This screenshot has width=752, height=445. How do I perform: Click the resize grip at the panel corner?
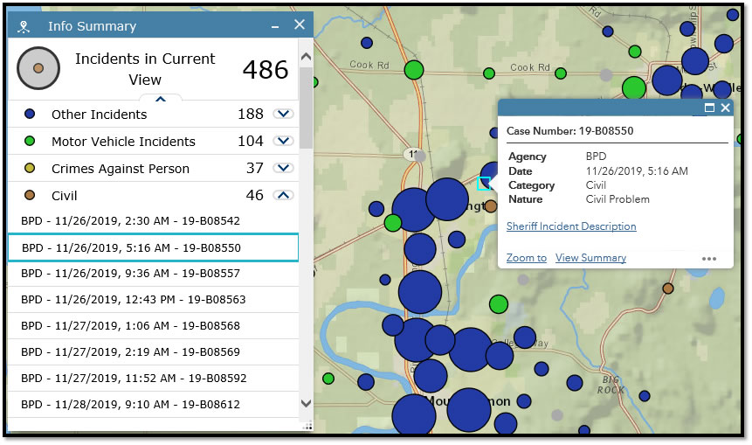(x=308, y=426)
